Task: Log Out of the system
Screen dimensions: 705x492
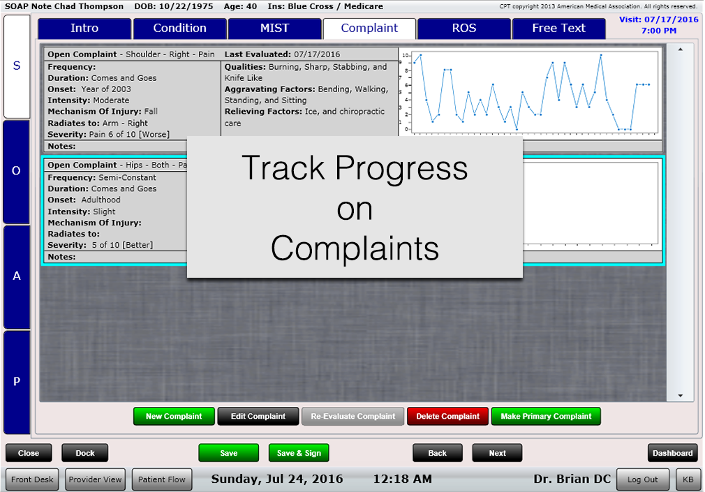Action: [642, 479]
